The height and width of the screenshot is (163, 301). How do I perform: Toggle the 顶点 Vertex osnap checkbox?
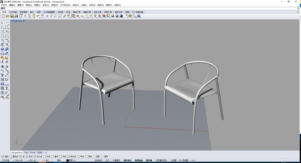point(86,157)
